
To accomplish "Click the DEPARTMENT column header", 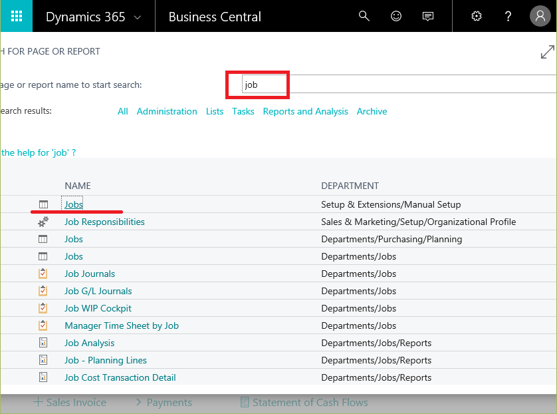I will click(350, 186).
